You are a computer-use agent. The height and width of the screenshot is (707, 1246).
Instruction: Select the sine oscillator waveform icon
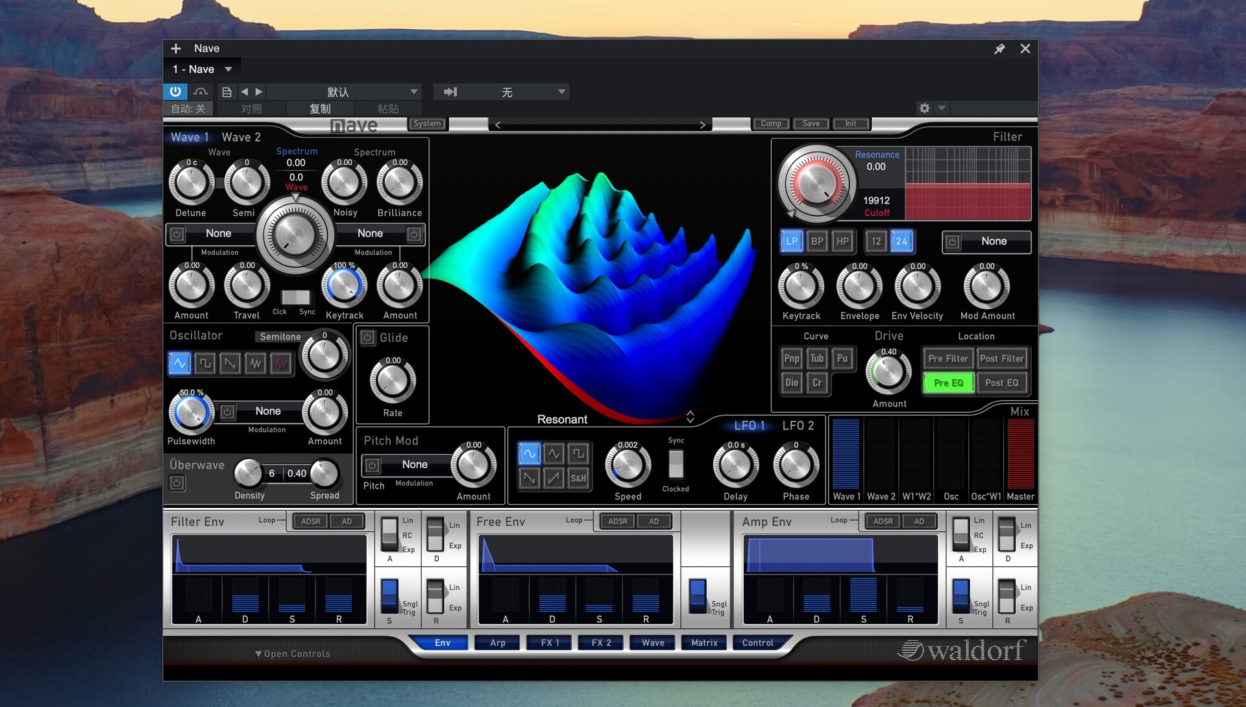[180, 363]
